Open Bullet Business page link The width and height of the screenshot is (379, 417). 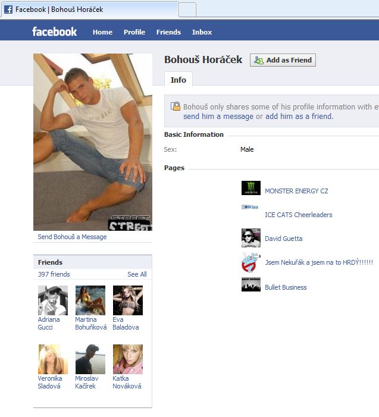click(x=286, y=287)
